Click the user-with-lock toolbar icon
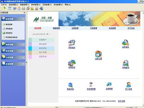 [x=37, y=9]
